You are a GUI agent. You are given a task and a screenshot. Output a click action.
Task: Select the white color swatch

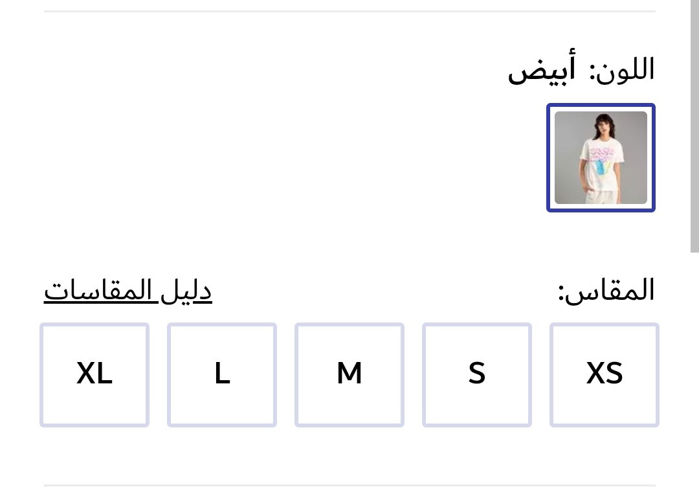[x=601, y=157]
